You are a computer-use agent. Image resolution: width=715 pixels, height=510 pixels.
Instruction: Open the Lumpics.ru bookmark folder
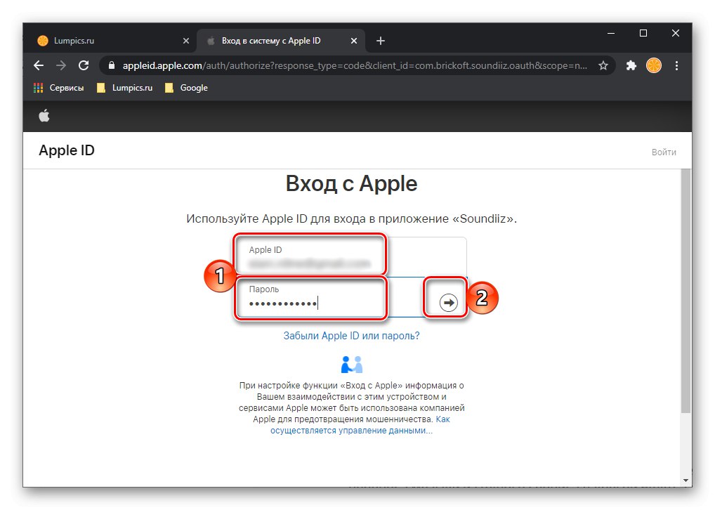(124, 88)
